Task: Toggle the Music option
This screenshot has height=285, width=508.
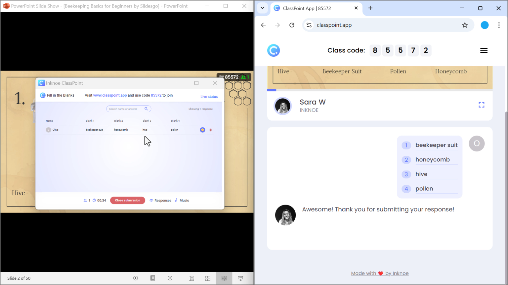Action: [182, 201]
